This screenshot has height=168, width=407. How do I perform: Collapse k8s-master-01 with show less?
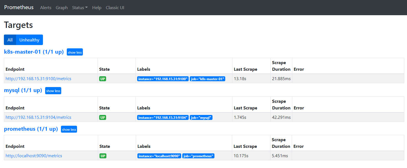[75, 52]
